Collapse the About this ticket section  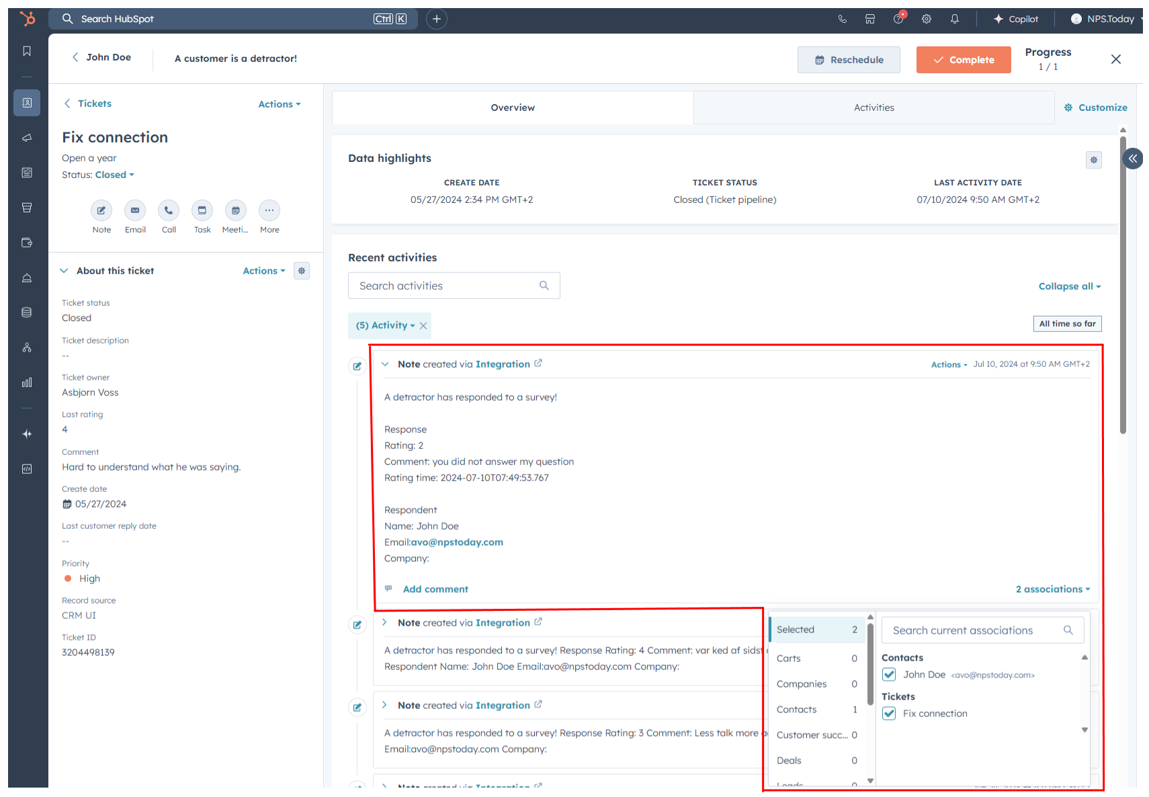coord(65,271)
